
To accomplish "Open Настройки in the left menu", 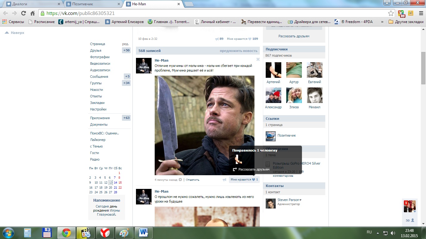I will tap(98, 109).
